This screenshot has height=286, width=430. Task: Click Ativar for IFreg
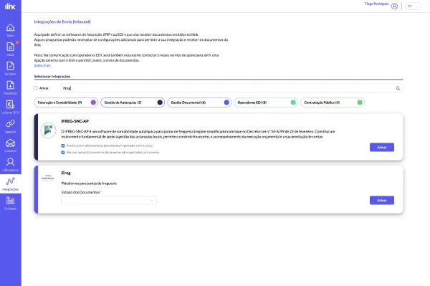click(x=382, y=200)
